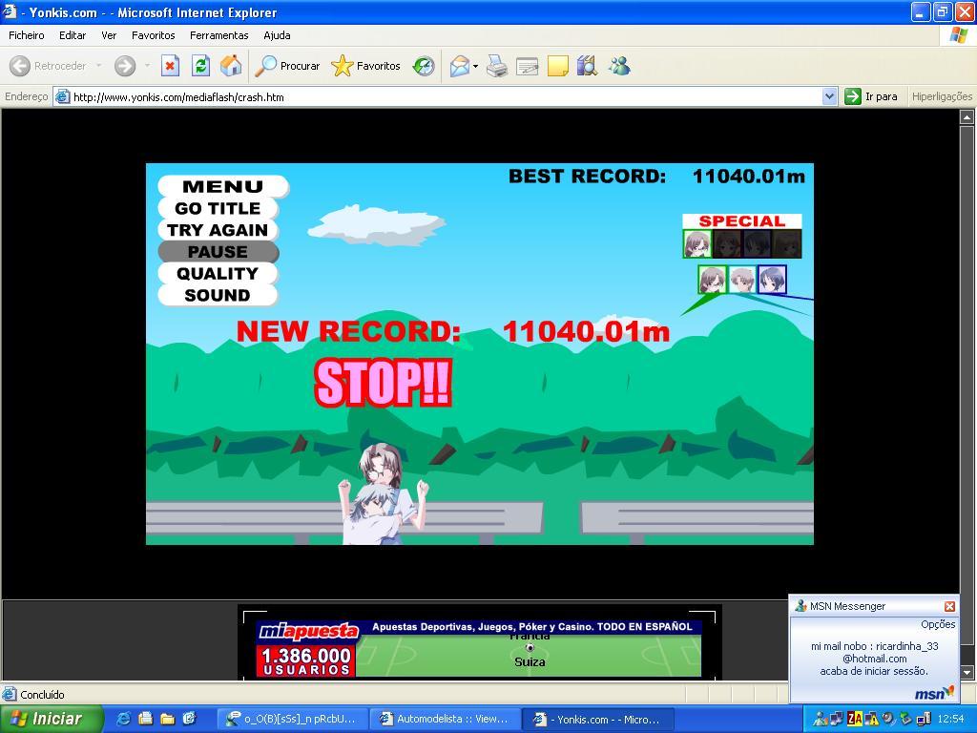Viewport: 977px width, 733px height.
Task: Click the address bar URL field
Action: click(x=446, y=96)
